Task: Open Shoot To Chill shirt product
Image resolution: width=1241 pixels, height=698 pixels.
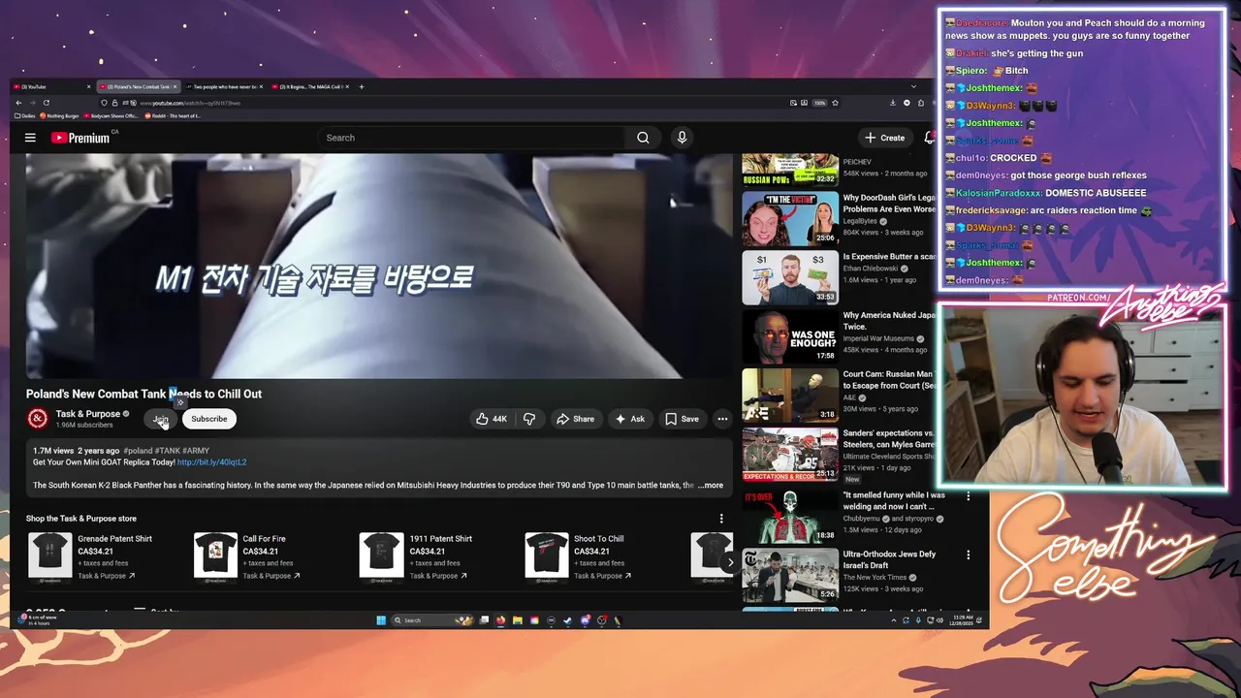Action: point(547,555)
